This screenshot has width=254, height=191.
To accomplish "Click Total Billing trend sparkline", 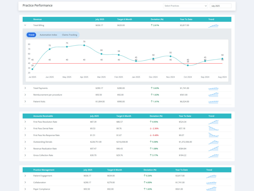I will [213, 26].
